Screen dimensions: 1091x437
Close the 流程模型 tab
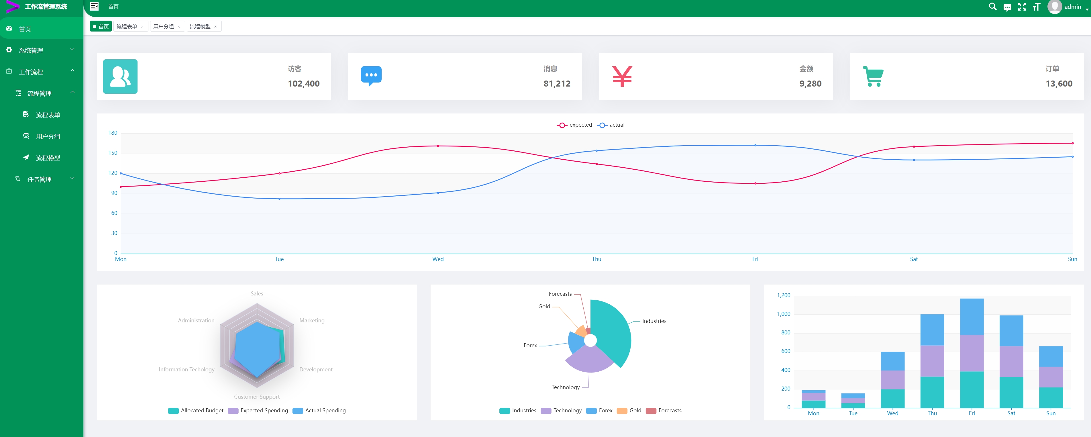pyautogui.click(x=215, y=27)
